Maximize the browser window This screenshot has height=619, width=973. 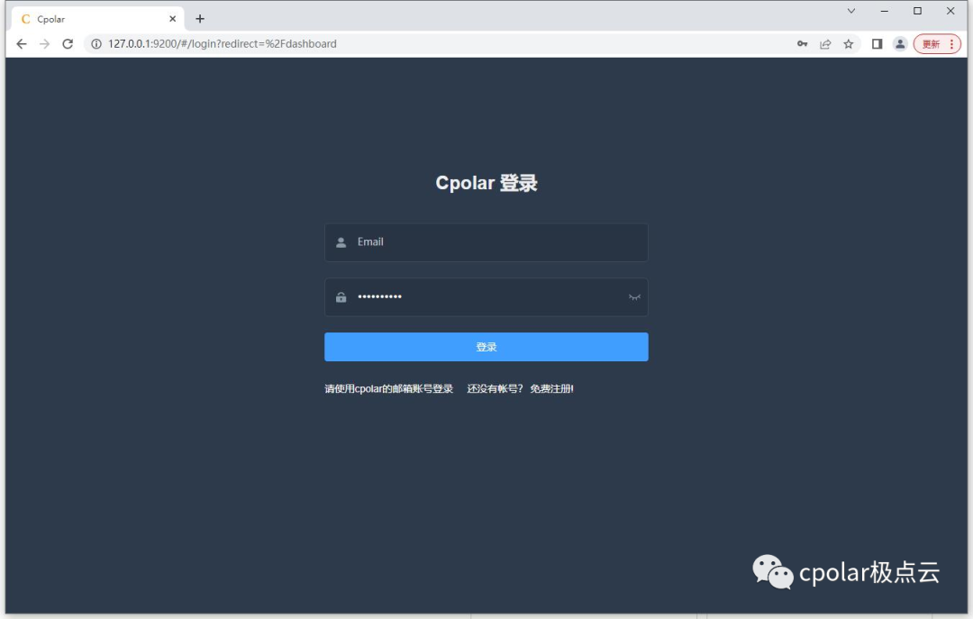point(917,11)
